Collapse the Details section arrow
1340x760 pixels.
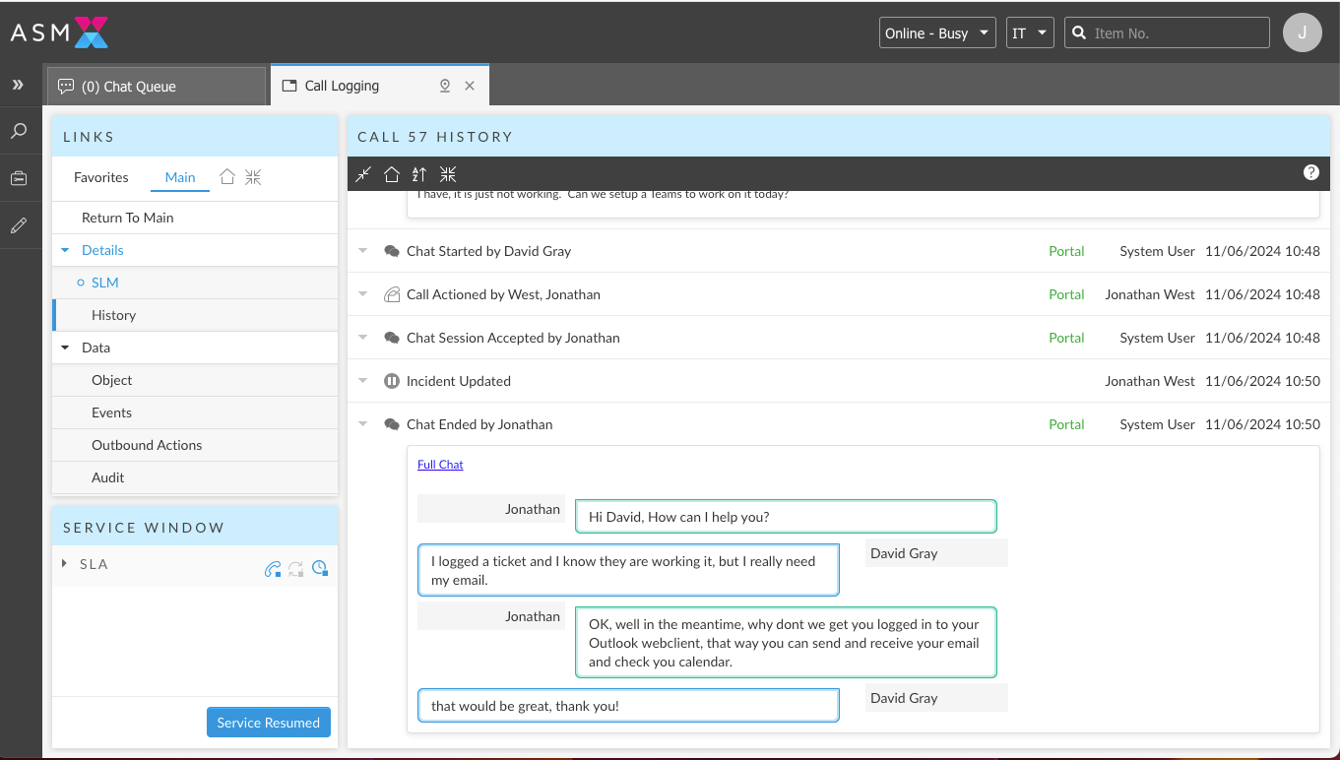(66, 250)
